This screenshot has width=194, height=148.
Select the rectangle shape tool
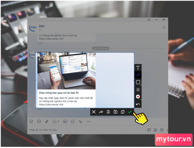pos(138,82)
